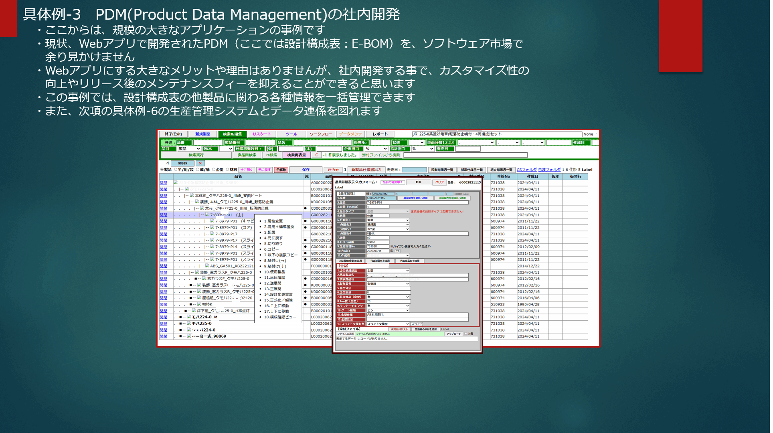Click the red X clear icon
The height and width of the screenshot is (433, 773).
click(200, 164)
